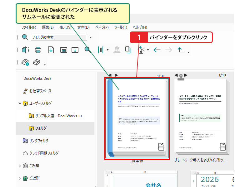Open the 文書(D) menu

[x=83, y=27]
